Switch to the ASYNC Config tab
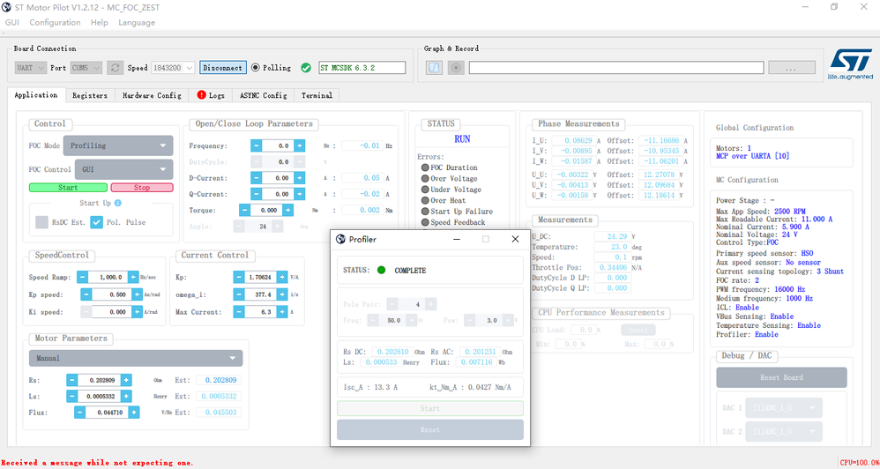 tap(264, 95)
